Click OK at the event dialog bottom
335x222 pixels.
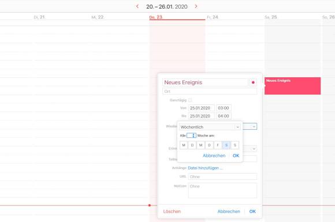[252, 212]
